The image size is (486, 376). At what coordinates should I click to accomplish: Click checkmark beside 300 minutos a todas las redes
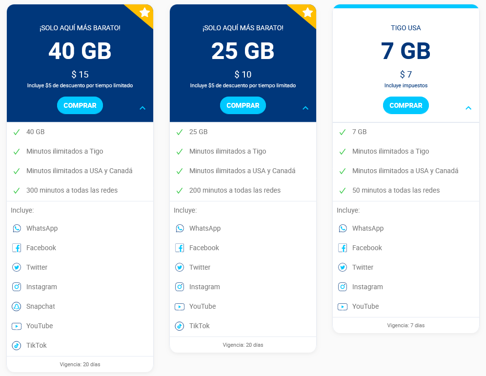coord(17,190)
